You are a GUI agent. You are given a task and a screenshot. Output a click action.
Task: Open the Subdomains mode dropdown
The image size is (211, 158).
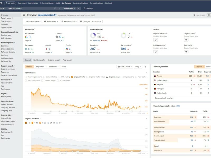tap(69, 8)
